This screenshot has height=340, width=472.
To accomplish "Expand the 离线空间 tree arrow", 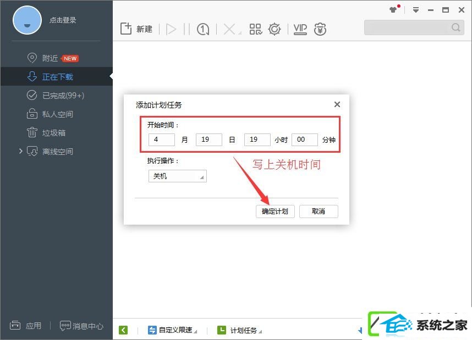I will pyautogui.click(x=20, y=151).
